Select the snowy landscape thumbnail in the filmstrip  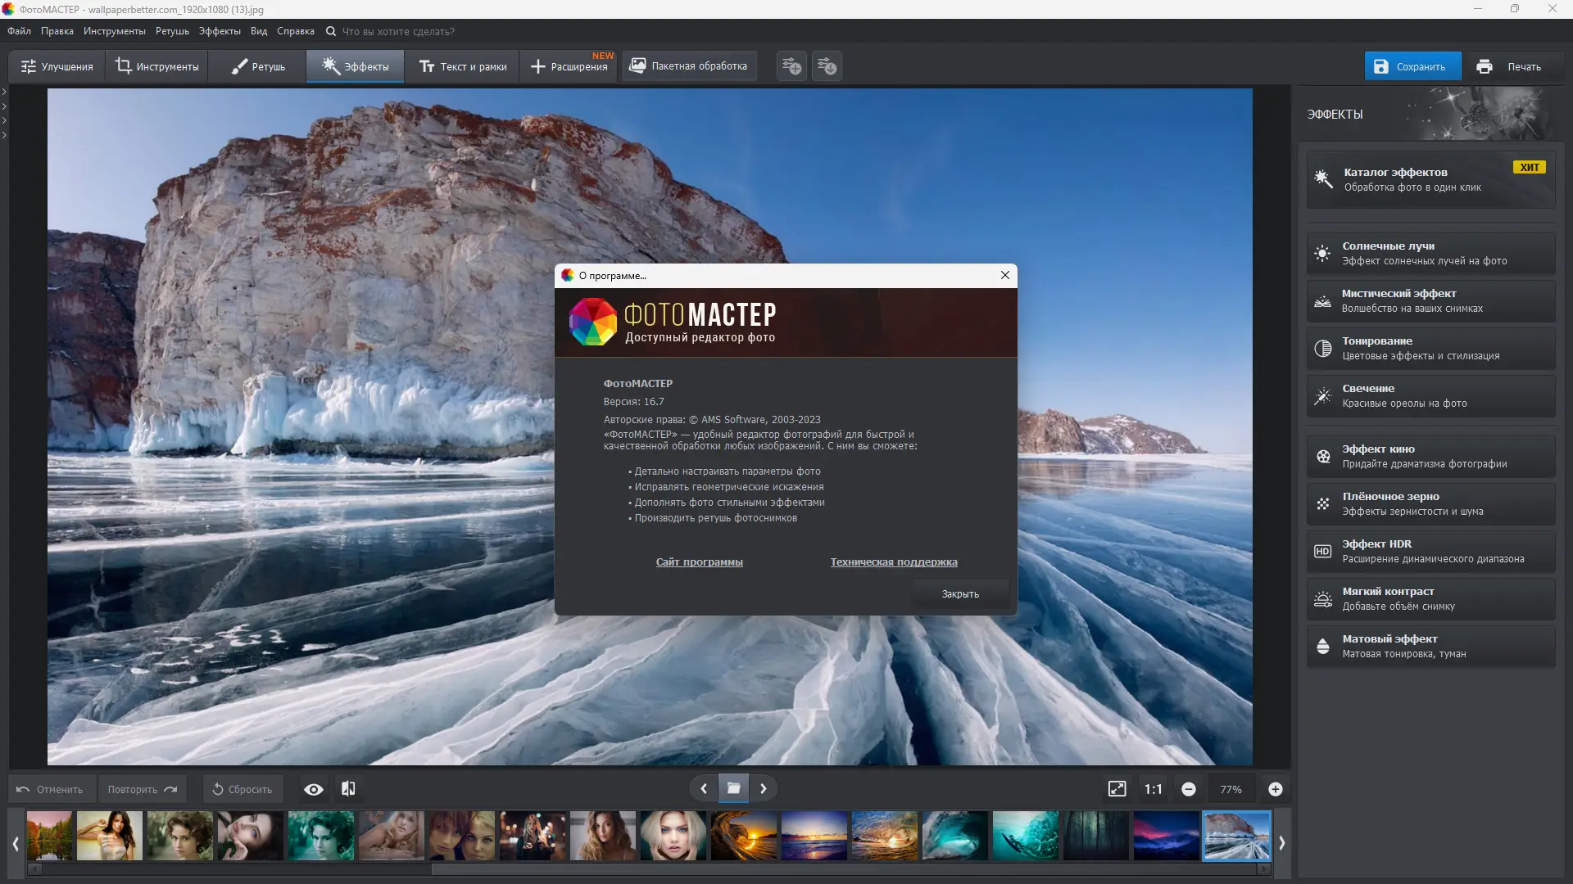(1237, 836)
